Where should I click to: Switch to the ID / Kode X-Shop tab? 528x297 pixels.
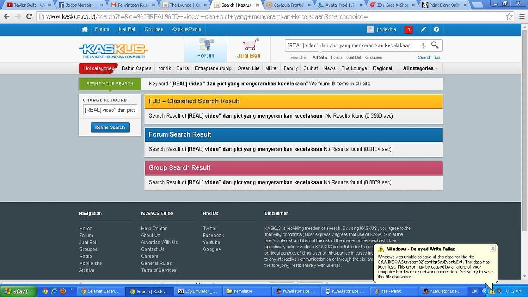coord(392,5)
